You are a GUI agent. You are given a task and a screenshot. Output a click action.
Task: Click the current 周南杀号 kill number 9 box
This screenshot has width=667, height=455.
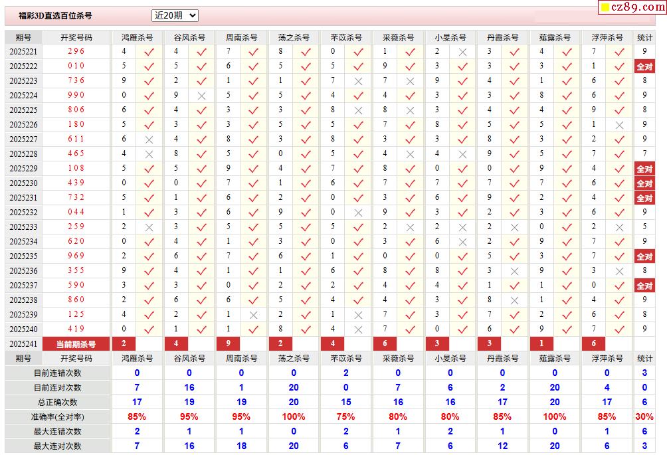[x=229, y=343]
